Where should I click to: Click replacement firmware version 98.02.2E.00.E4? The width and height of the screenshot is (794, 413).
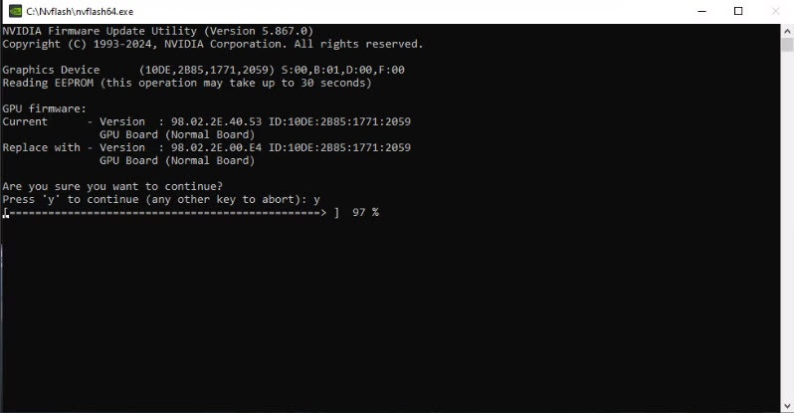216,147
